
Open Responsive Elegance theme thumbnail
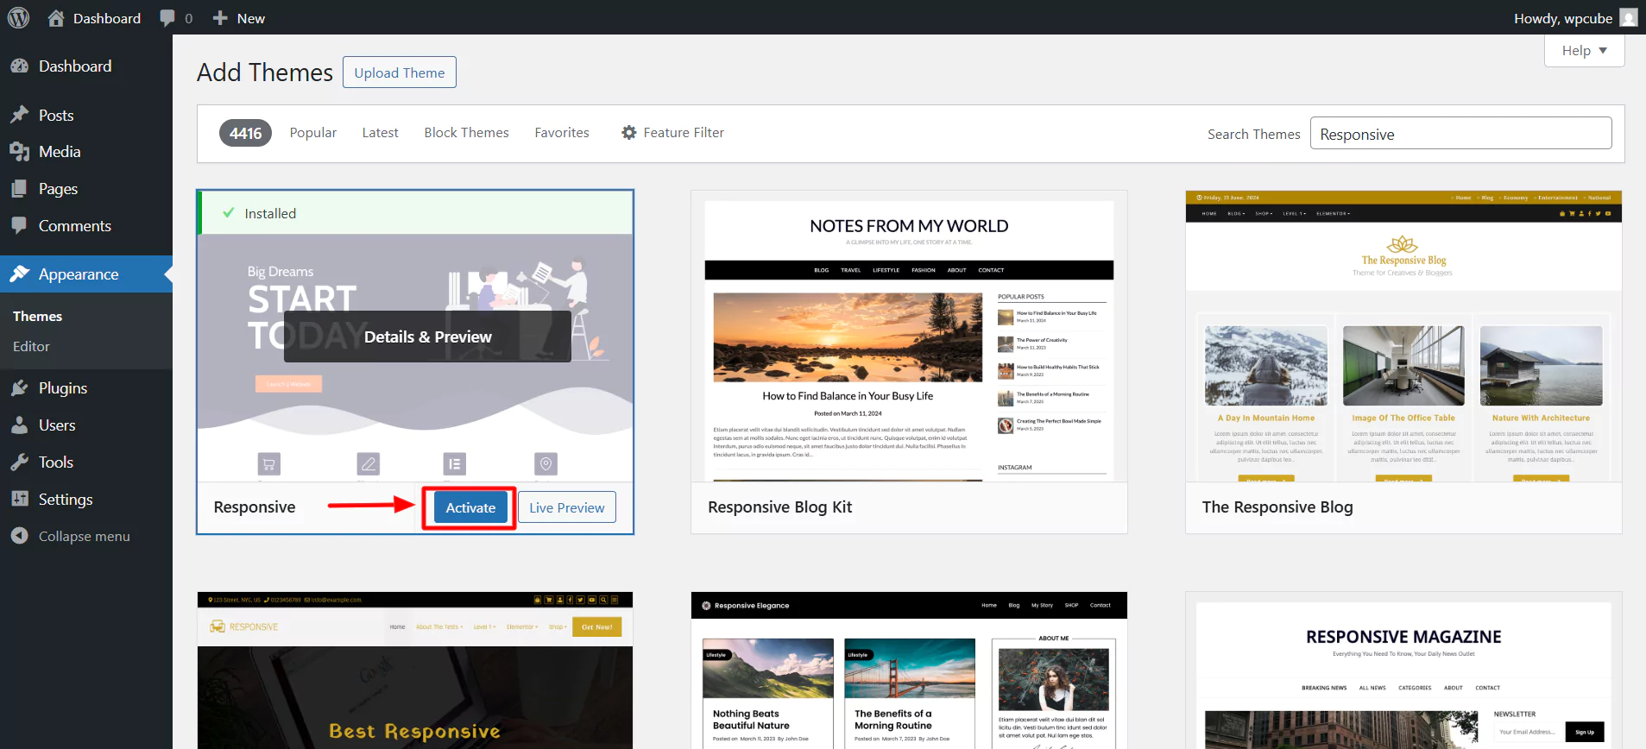point(909,670)
